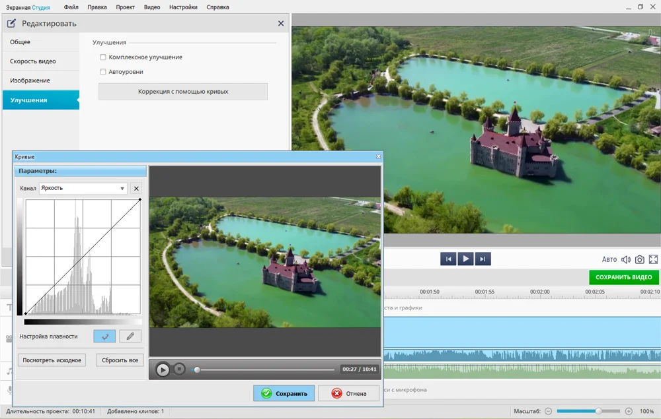Open the Канал dropdown showing Яркость

[x=83, y=189]
